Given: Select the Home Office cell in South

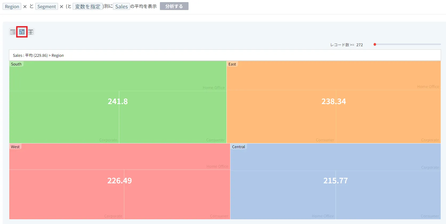Looking at the screenshot, I should (118, 76).
